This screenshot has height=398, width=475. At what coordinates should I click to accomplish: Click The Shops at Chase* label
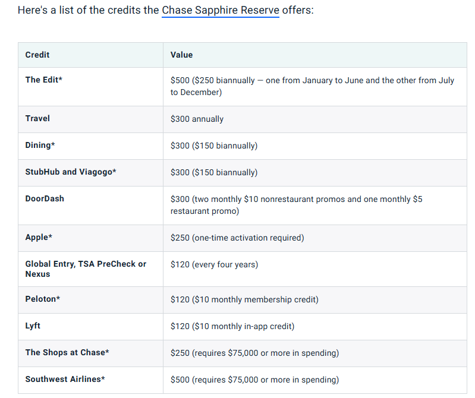point(67,352)
